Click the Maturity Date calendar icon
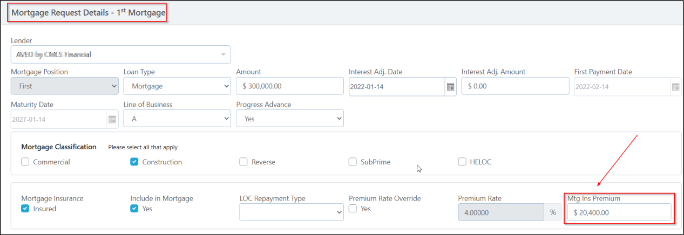 coord(112,119)
